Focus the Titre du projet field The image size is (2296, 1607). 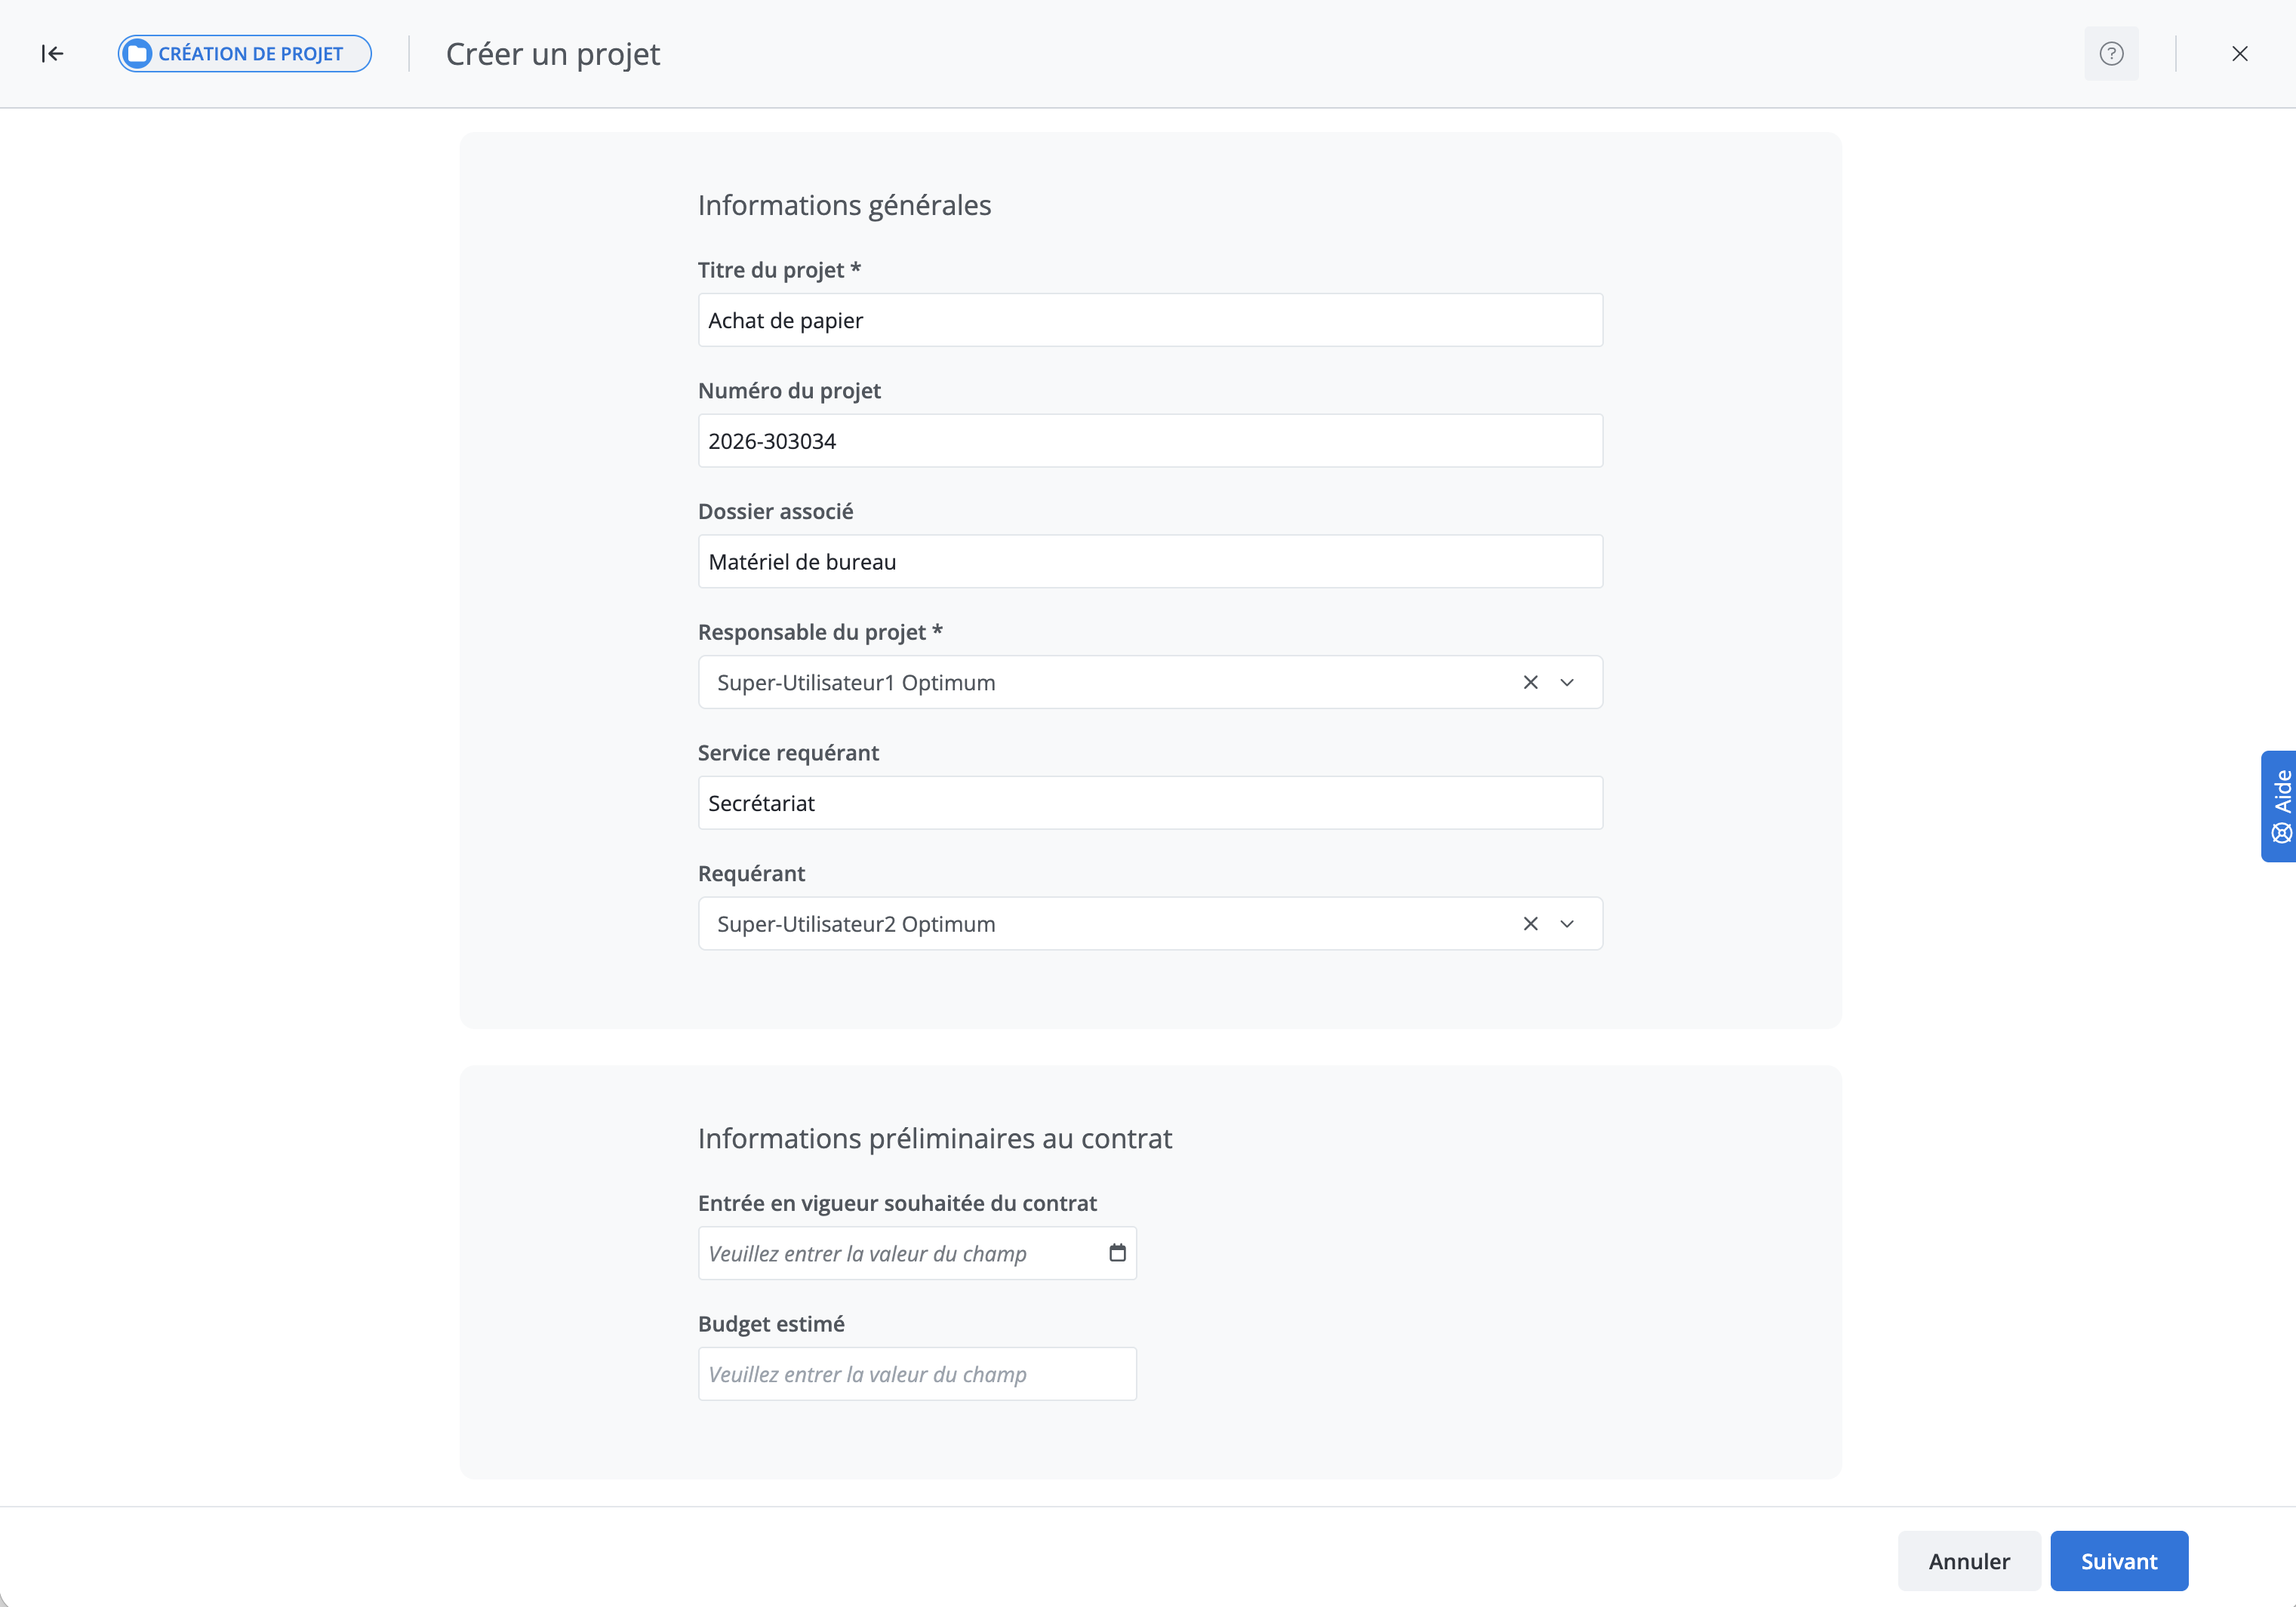point(1150,320)
